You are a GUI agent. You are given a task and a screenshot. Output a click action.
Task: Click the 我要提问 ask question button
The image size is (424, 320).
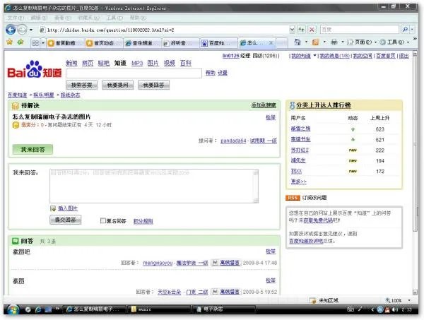point(117,85)
